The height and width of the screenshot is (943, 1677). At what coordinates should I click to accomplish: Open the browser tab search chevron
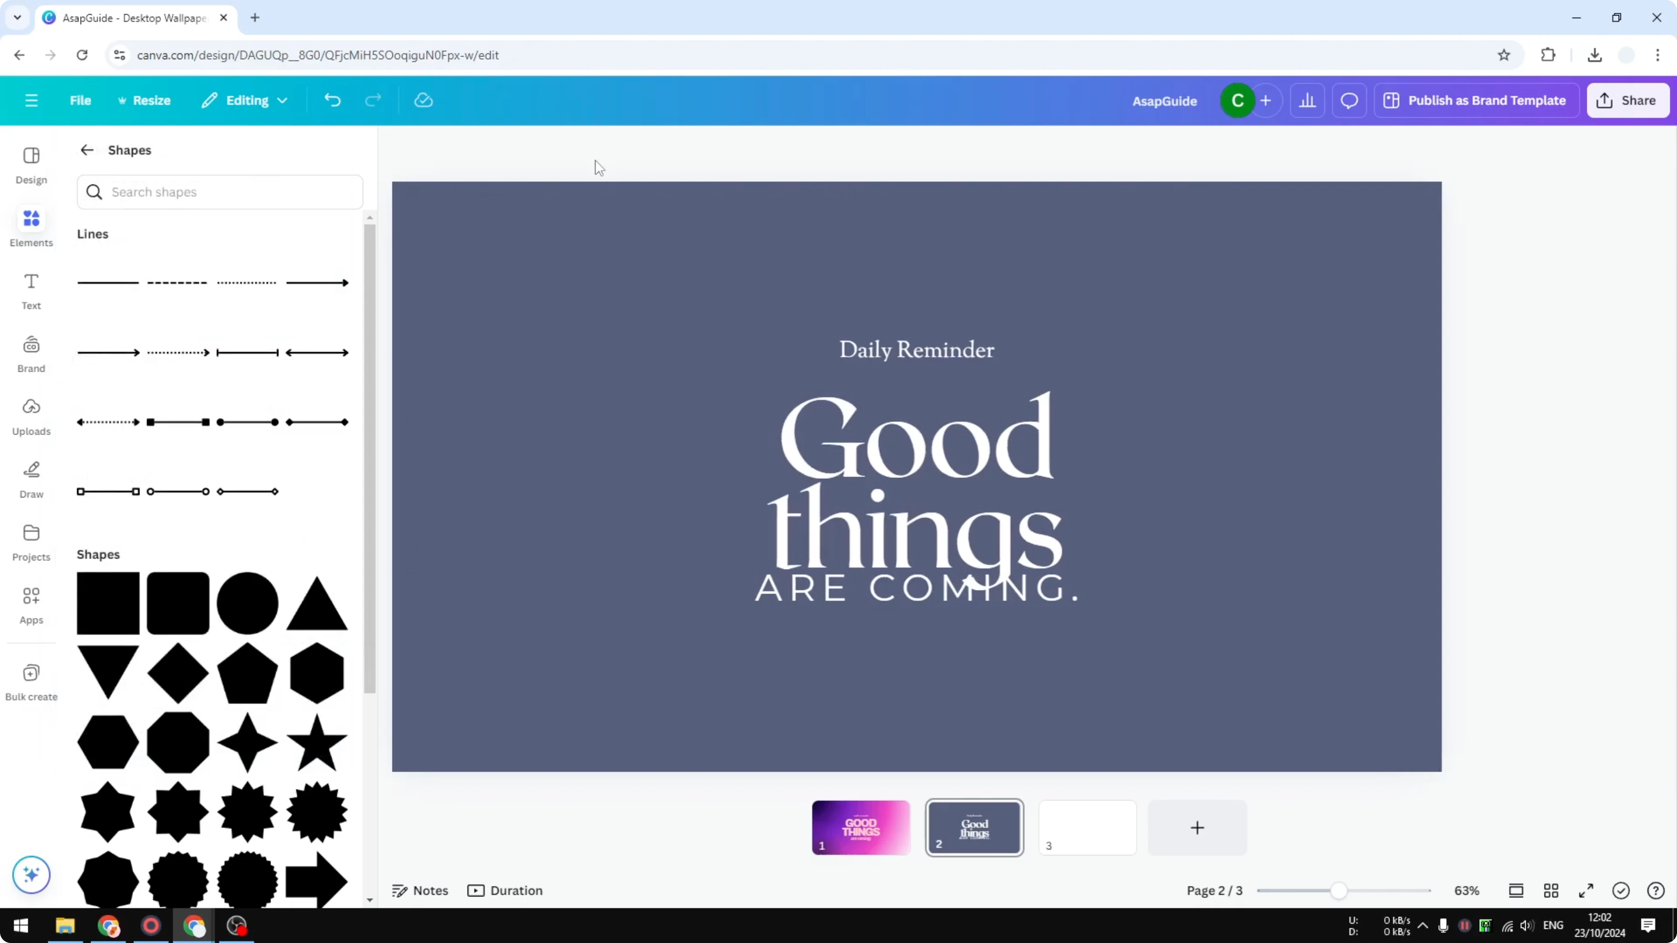(x=17, y=18)
